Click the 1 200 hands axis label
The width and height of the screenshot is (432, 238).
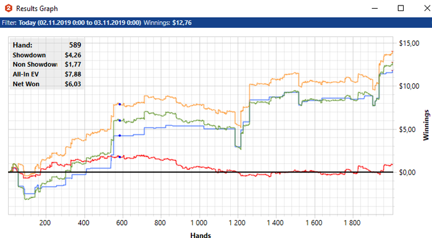pos(237,223)
